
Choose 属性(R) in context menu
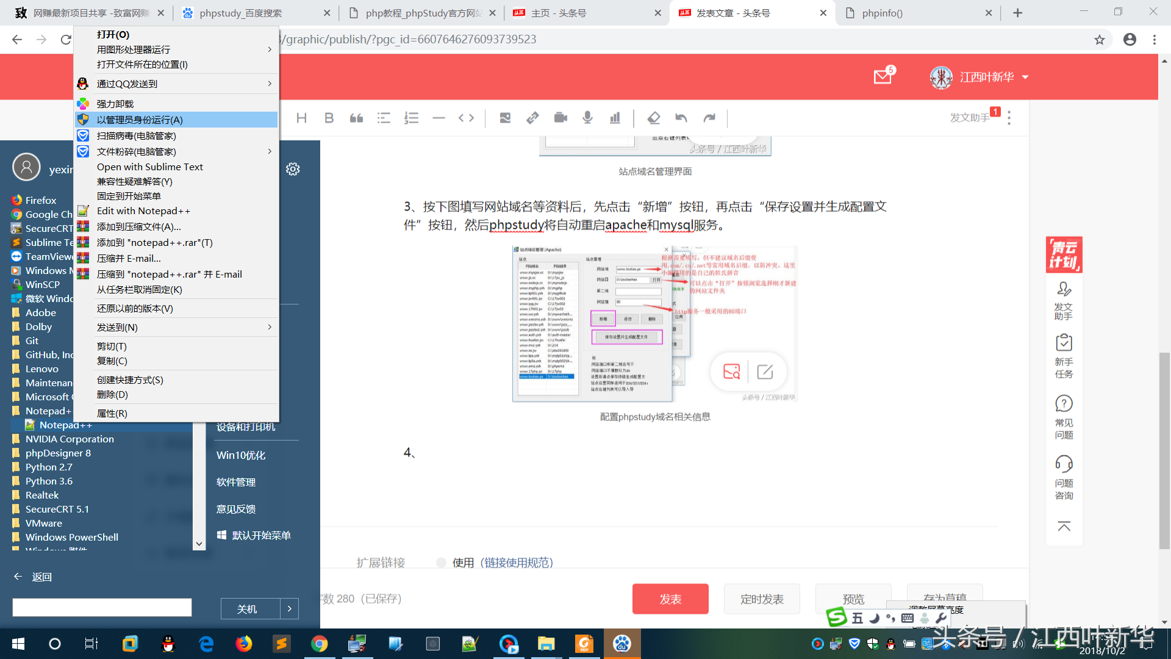point(176,413)
